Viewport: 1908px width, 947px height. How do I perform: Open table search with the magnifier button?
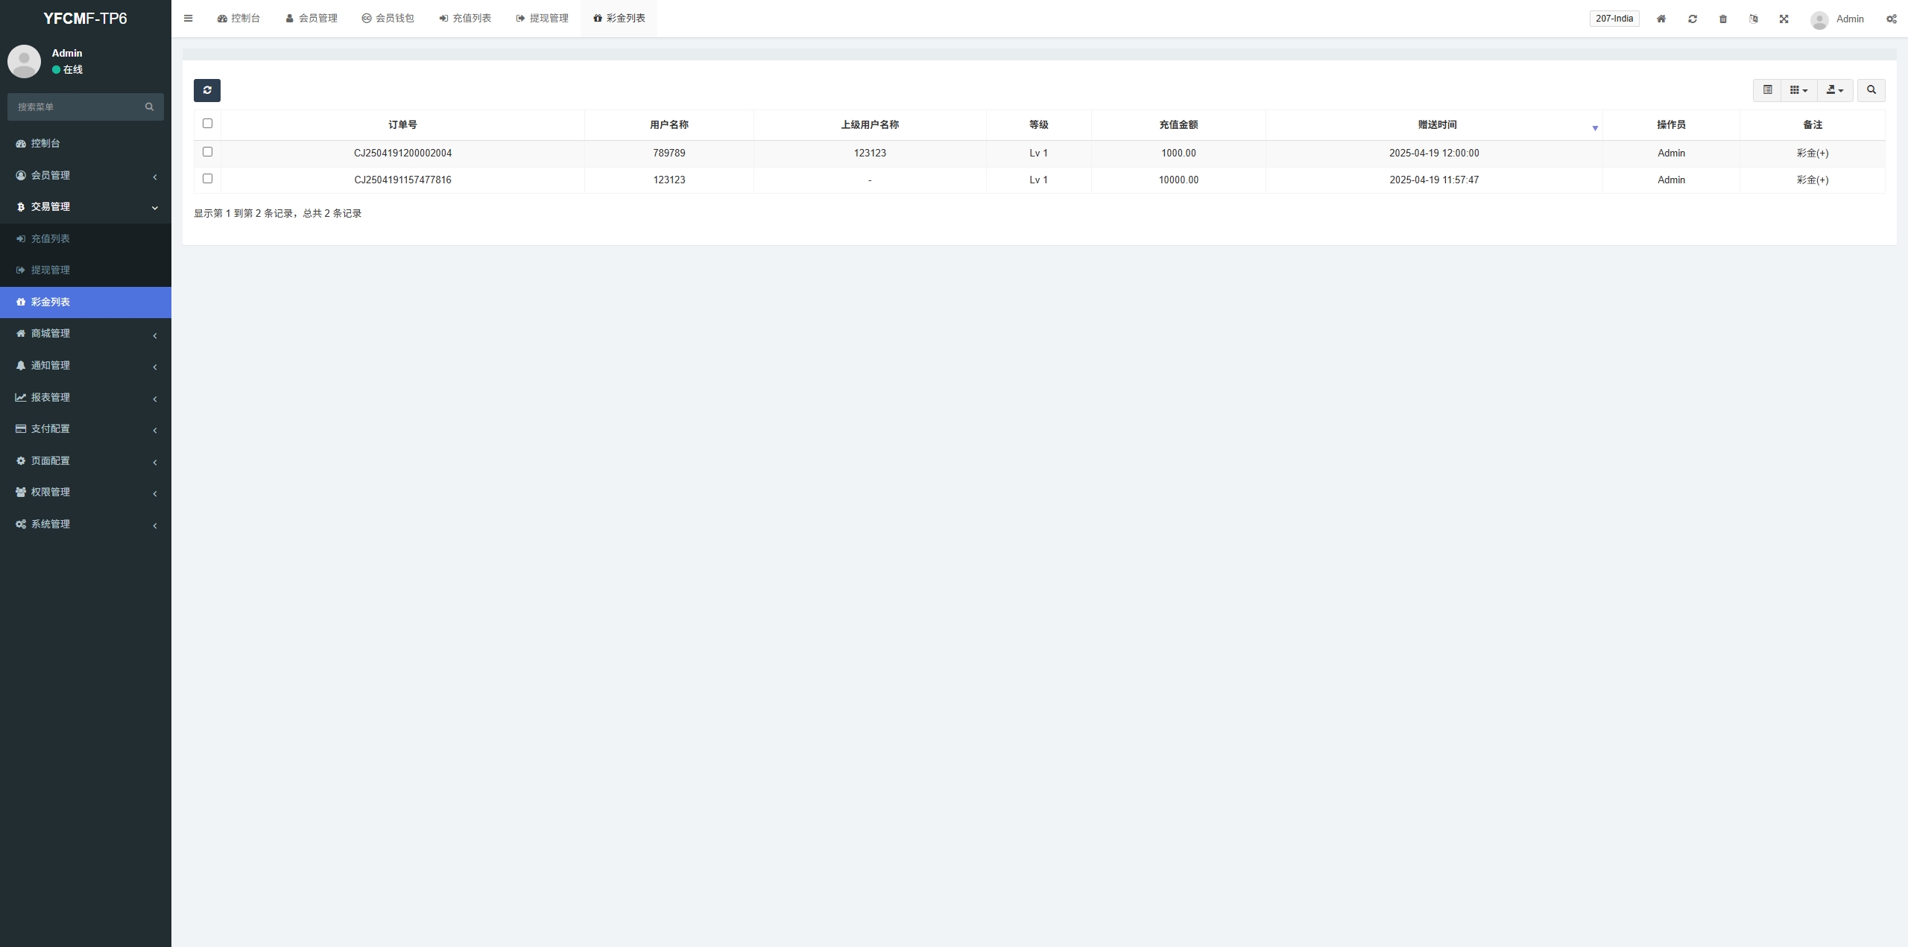tap(1871, 90)
